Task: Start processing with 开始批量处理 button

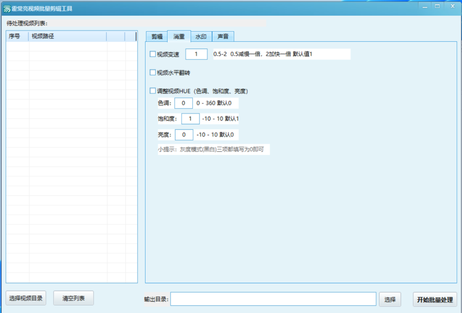Action: click(x=434, y=299)
